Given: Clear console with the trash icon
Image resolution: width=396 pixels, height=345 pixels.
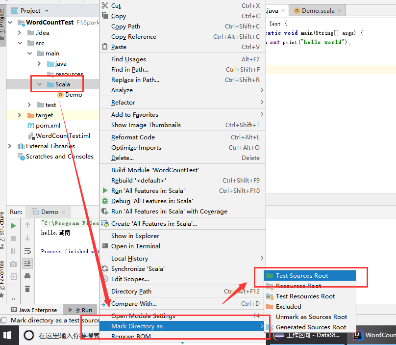Looking at the screenshot, I should (27, 289).
